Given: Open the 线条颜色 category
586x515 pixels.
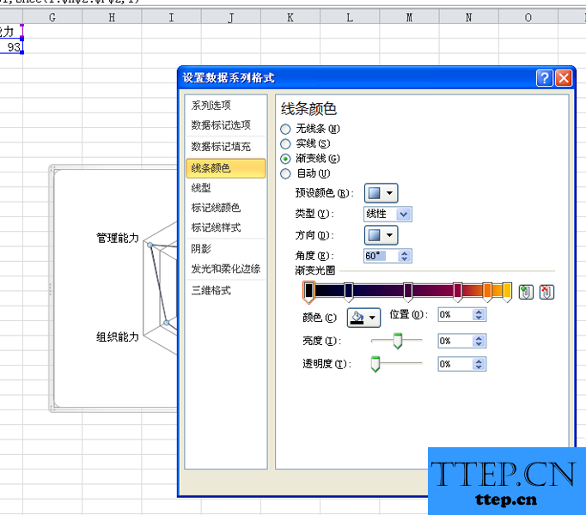Looking at the screenshot, I should click(226, 168).
